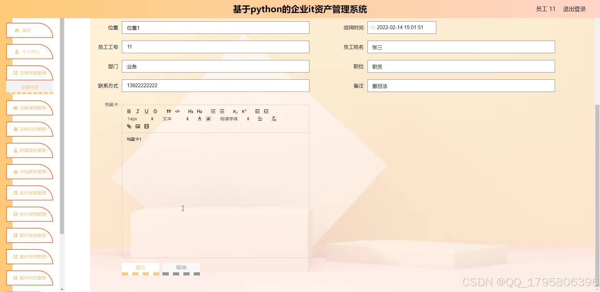Focus the 员工姓名 input field
The height and width of the screenshot is (292, 600).
click(461, 47)
